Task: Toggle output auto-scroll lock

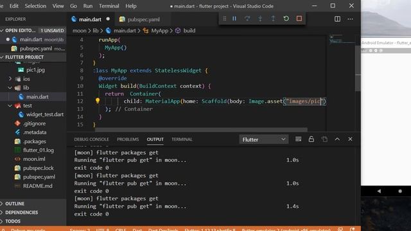Action: 311,139
